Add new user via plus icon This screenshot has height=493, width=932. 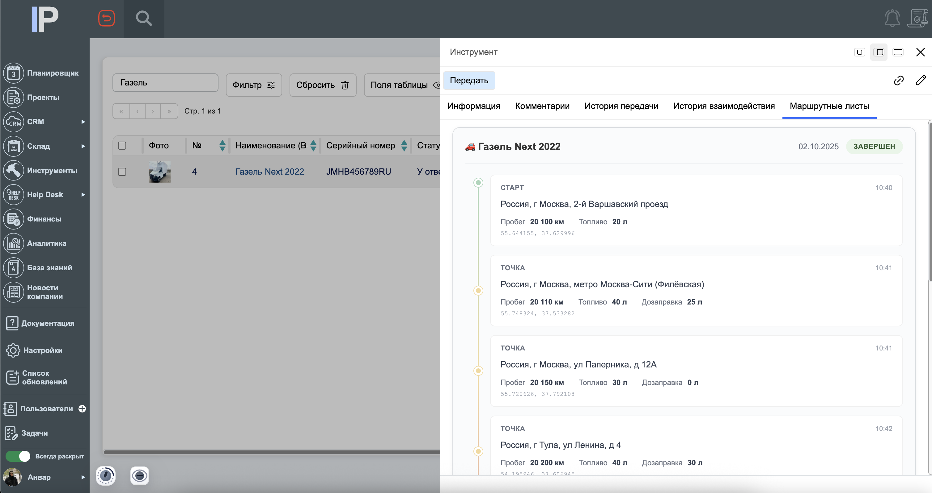coord(83,408)
